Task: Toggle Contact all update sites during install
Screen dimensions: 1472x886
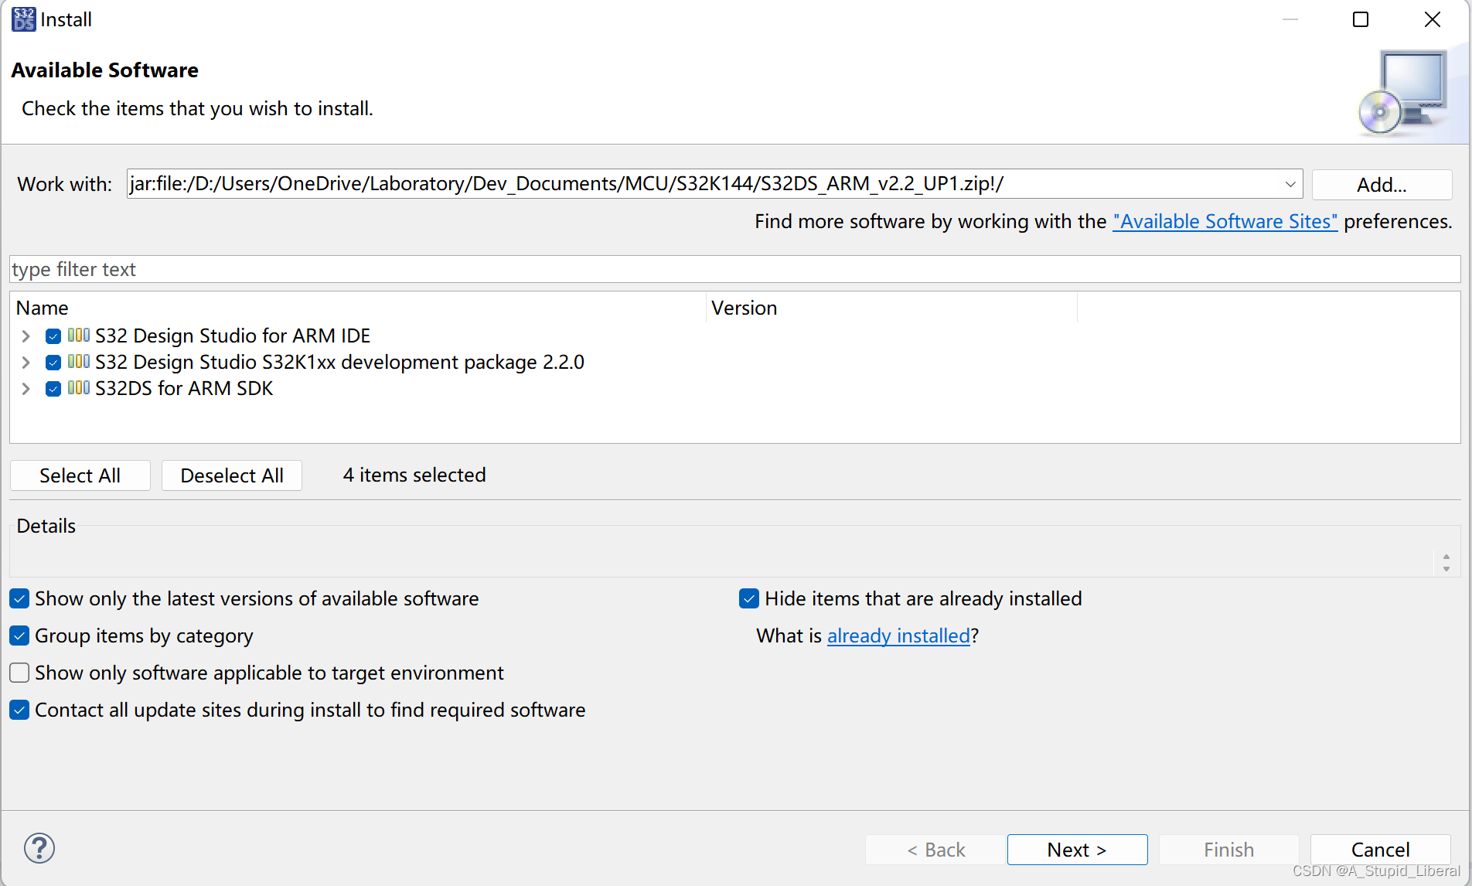Action: [19, 710]
